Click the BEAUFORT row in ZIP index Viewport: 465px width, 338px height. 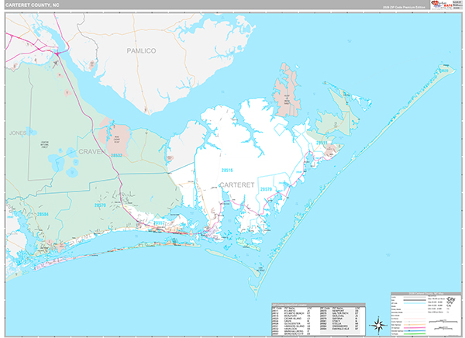click(292, 316)
